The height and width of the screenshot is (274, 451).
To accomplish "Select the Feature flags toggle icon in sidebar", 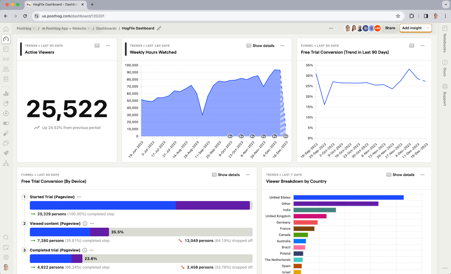I will pyautogui.click(x=6, y=123).
